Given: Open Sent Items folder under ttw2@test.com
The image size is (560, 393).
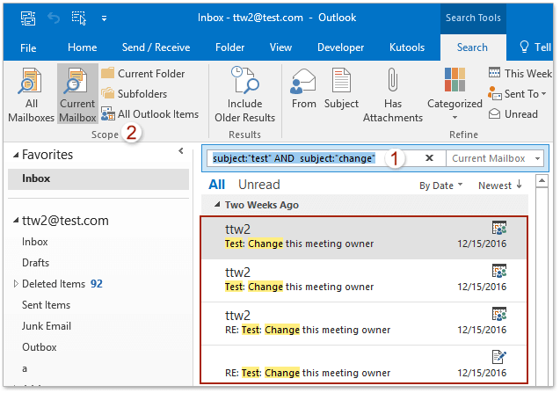Looking at the screenshot, I should tap(46, 305).
